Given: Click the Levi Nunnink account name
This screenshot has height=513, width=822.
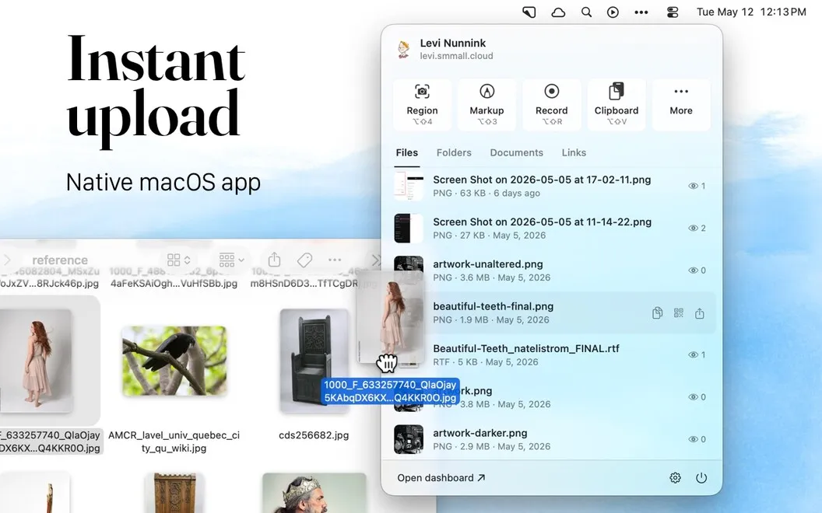Looking at the screenshot, I should click(453, 43).
